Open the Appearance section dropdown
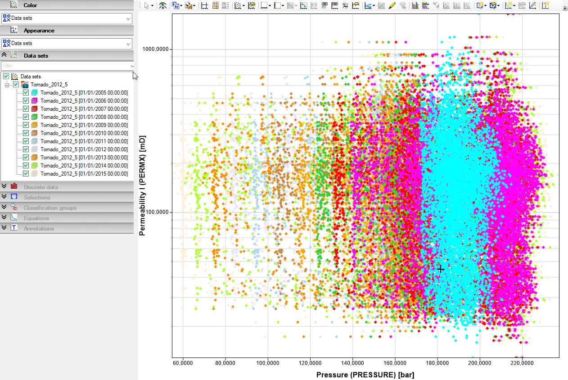Viewport: 568px width, 380px height. (x=67, y=44)
